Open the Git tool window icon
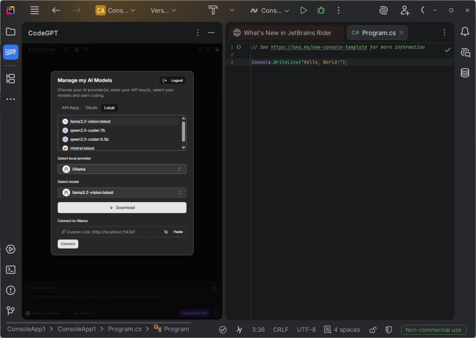 (x=10, y=310)
